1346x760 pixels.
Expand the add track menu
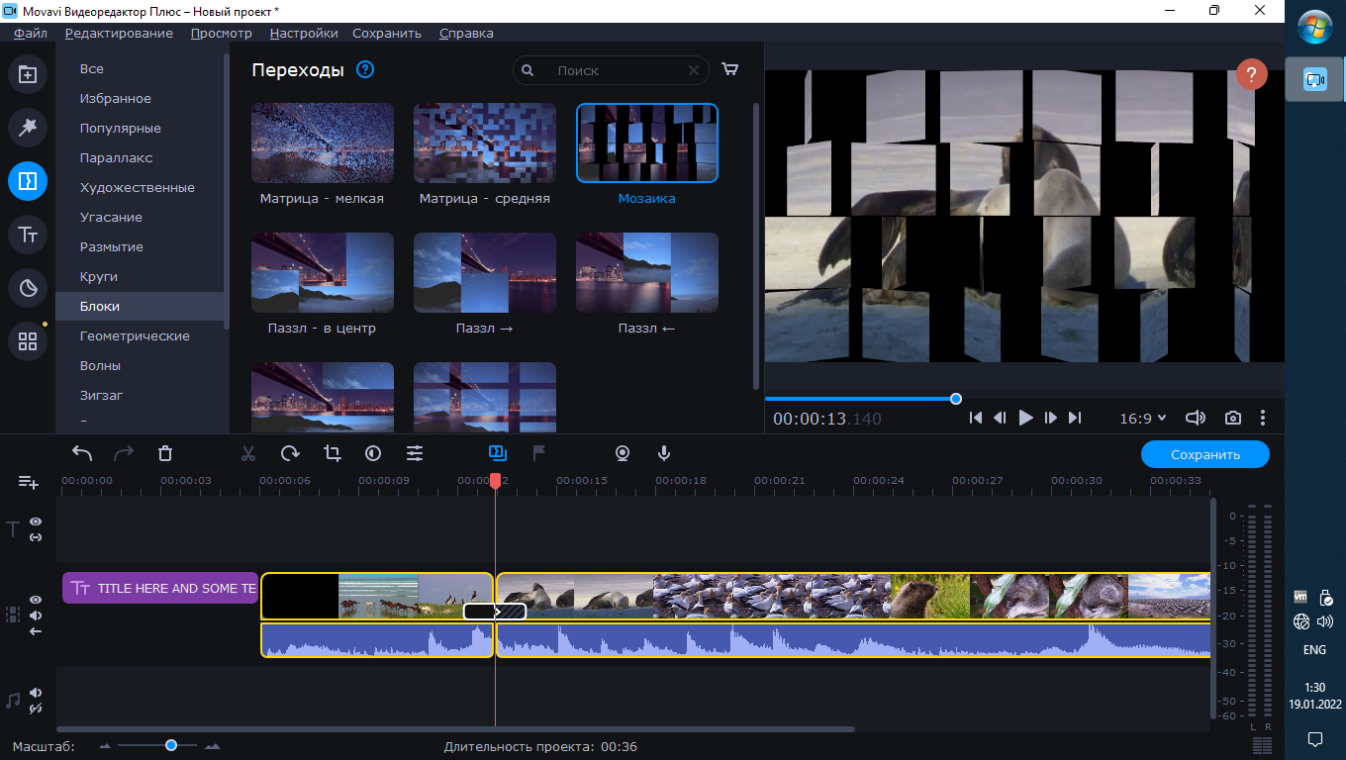[28, 482]
